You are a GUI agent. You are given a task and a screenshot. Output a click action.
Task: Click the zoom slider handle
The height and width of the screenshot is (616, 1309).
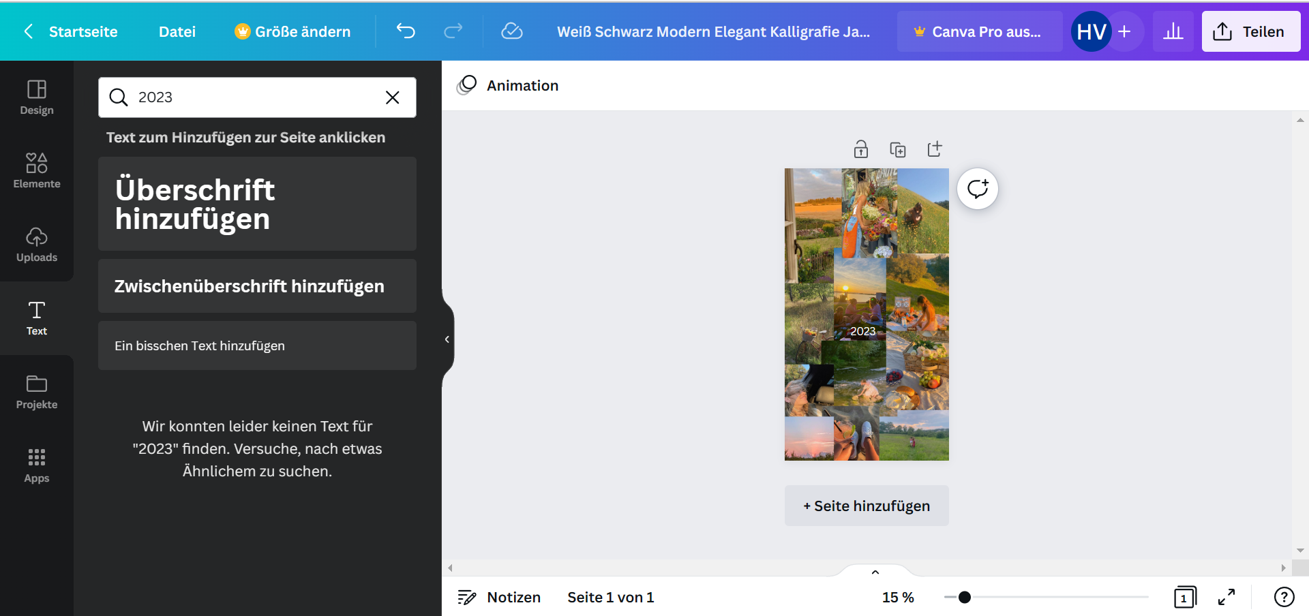coord(964,598)
